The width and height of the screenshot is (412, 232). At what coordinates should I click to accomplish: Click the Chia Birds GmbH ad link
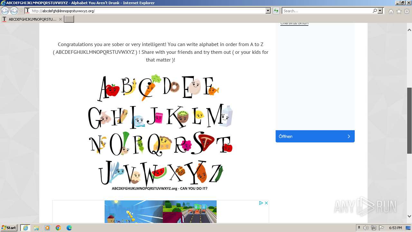[x=294, y=23]
